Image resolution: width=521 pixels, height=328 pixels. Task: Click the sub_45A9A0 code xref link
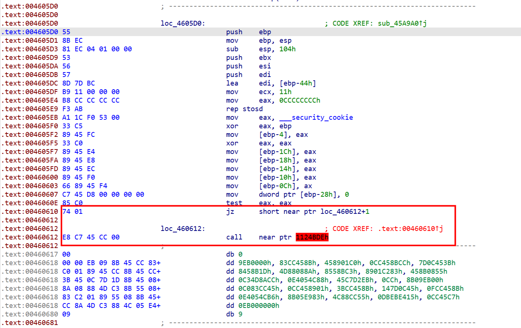point(402,23)
